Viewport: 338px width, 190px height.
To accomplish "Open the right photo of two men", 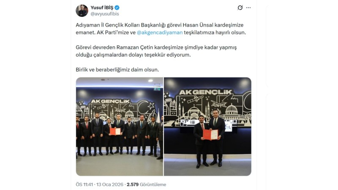I will click(207, 126).
